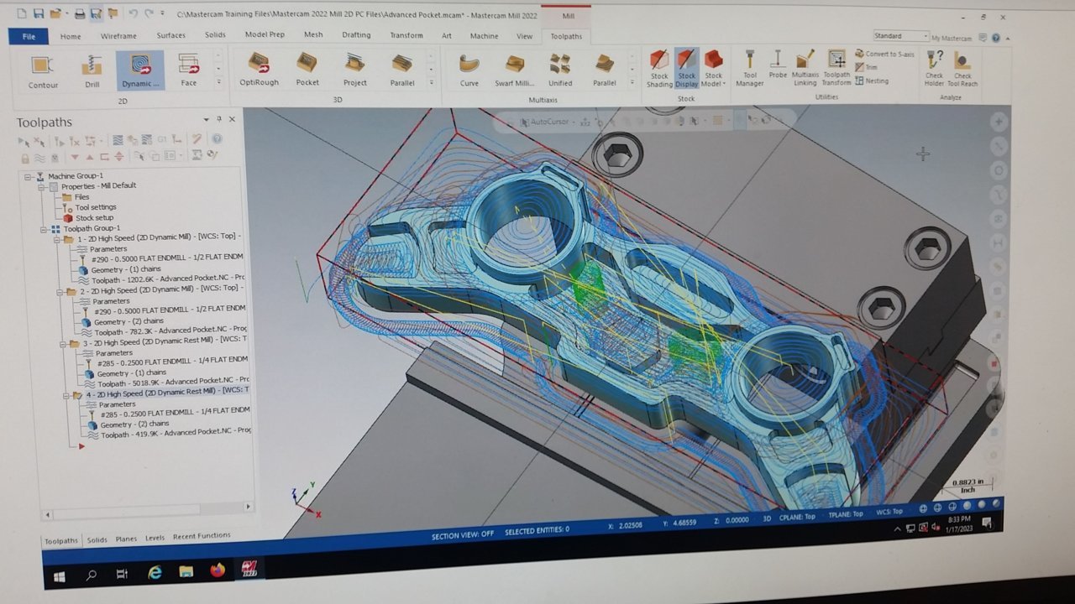Switch to the Solids manager tab
The image size is (1075, 604).
pos(97,540)
